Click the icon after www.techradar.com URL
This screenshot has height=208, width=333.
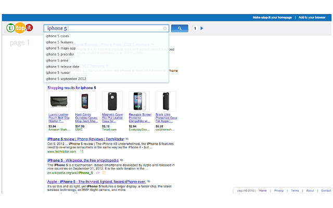pos(81,151)
